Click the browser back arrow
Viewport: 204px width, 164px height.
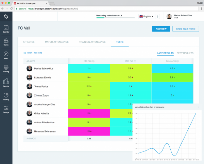pos(2,8)
